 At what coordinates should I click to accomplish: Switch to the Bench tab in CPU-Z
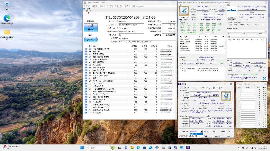(216, 88)
